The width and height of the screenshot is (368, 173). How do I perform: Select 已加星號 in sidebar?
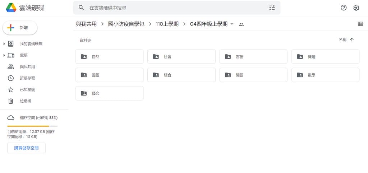pos(27,90)
